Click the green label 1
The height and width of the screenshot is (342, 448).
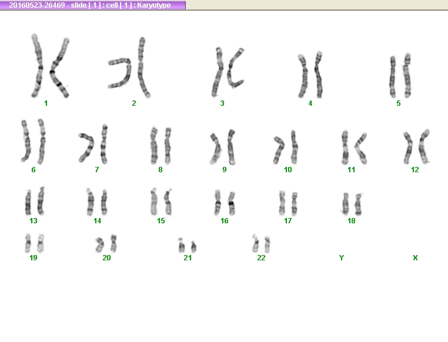(x=46, y=103)
